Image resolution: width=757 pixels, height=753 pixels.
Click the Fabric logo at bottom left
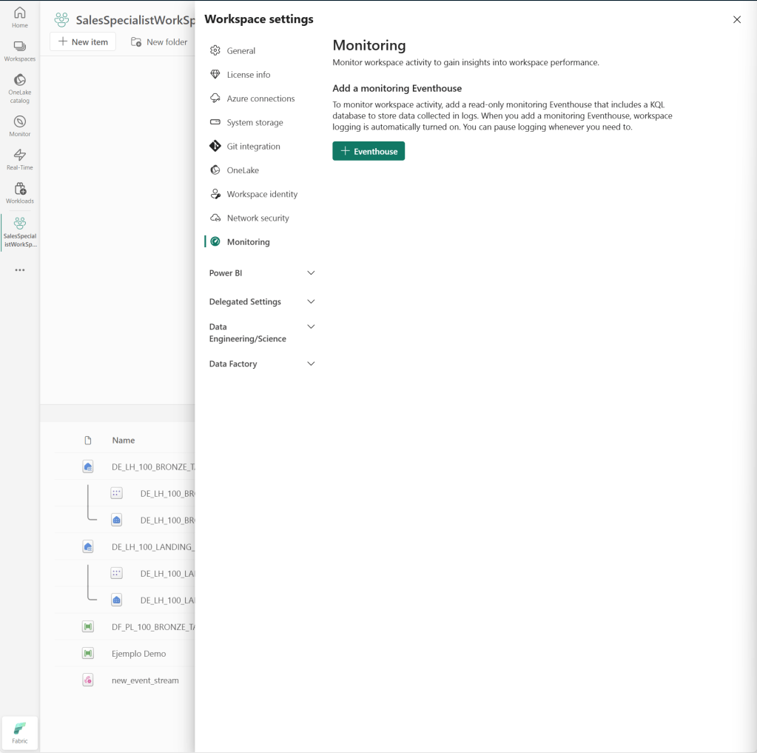[x=20, y=729]
